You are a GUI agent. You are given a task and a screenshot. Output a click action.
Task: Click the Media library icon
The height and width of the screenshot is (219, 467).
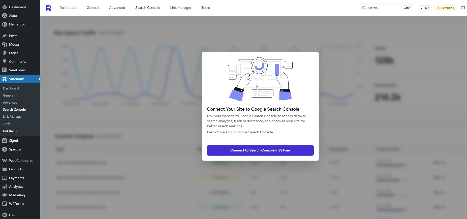click(5, 44)
